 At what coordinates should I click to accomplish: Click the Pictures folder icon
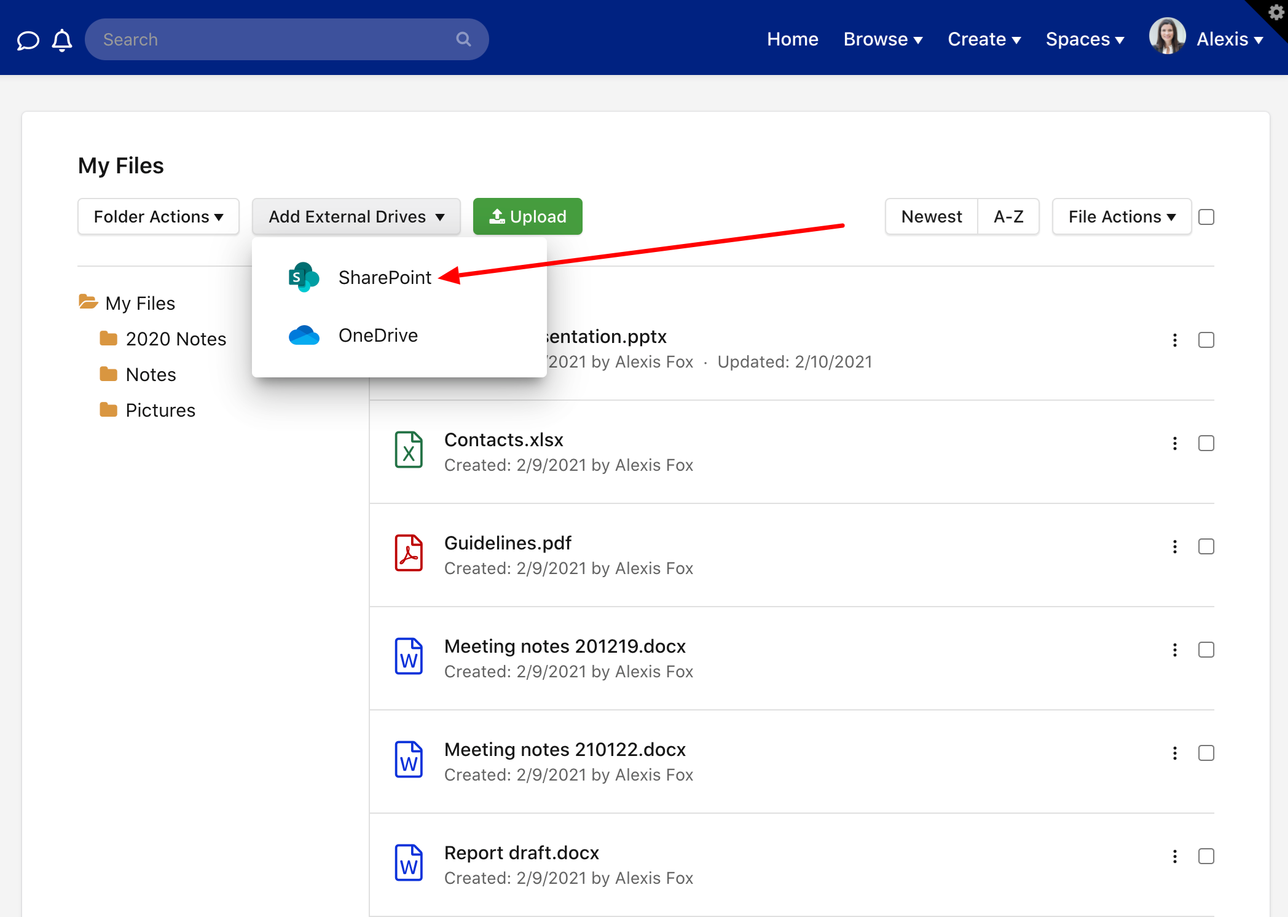click(x=108, y=410)
